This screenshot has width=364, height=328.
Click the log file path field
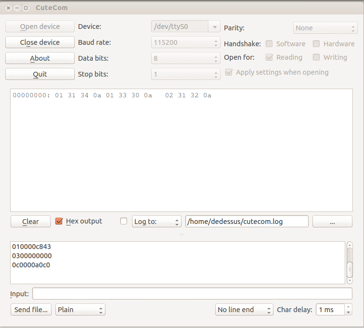click(247, 222)
